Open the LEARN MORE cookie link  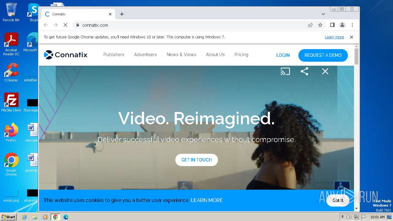point(207,200)
